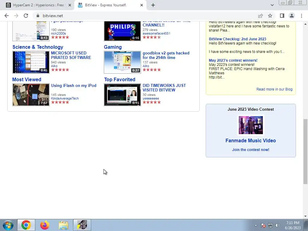Open the HyperCam taskbar icon

tap(82, 225)
